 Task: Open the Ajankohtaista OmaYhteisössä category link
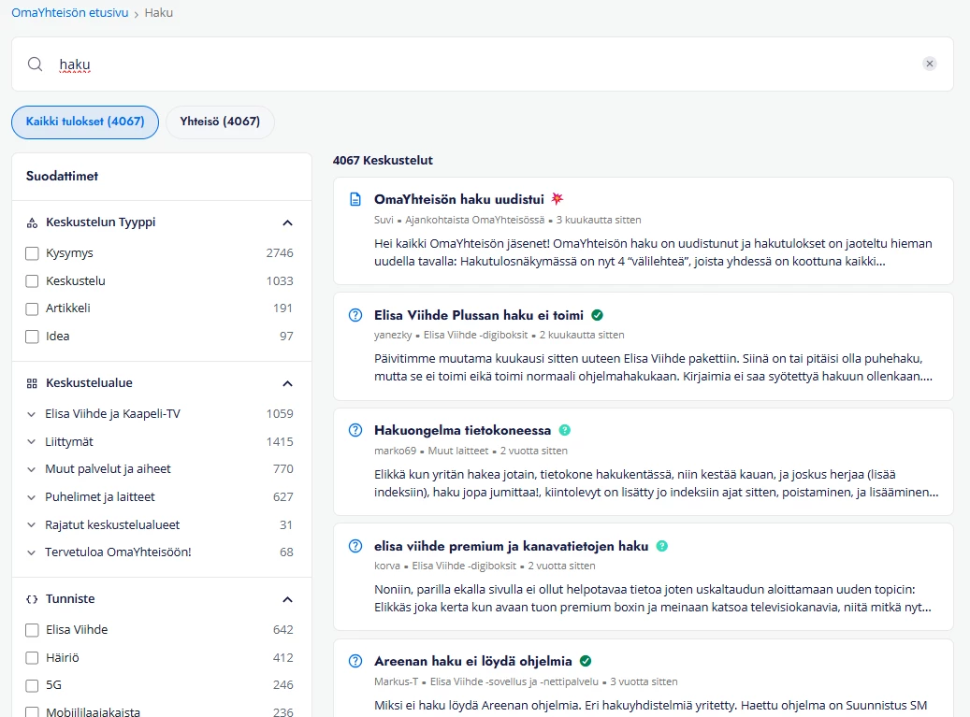pyautogui.click(x=475, y=220)
